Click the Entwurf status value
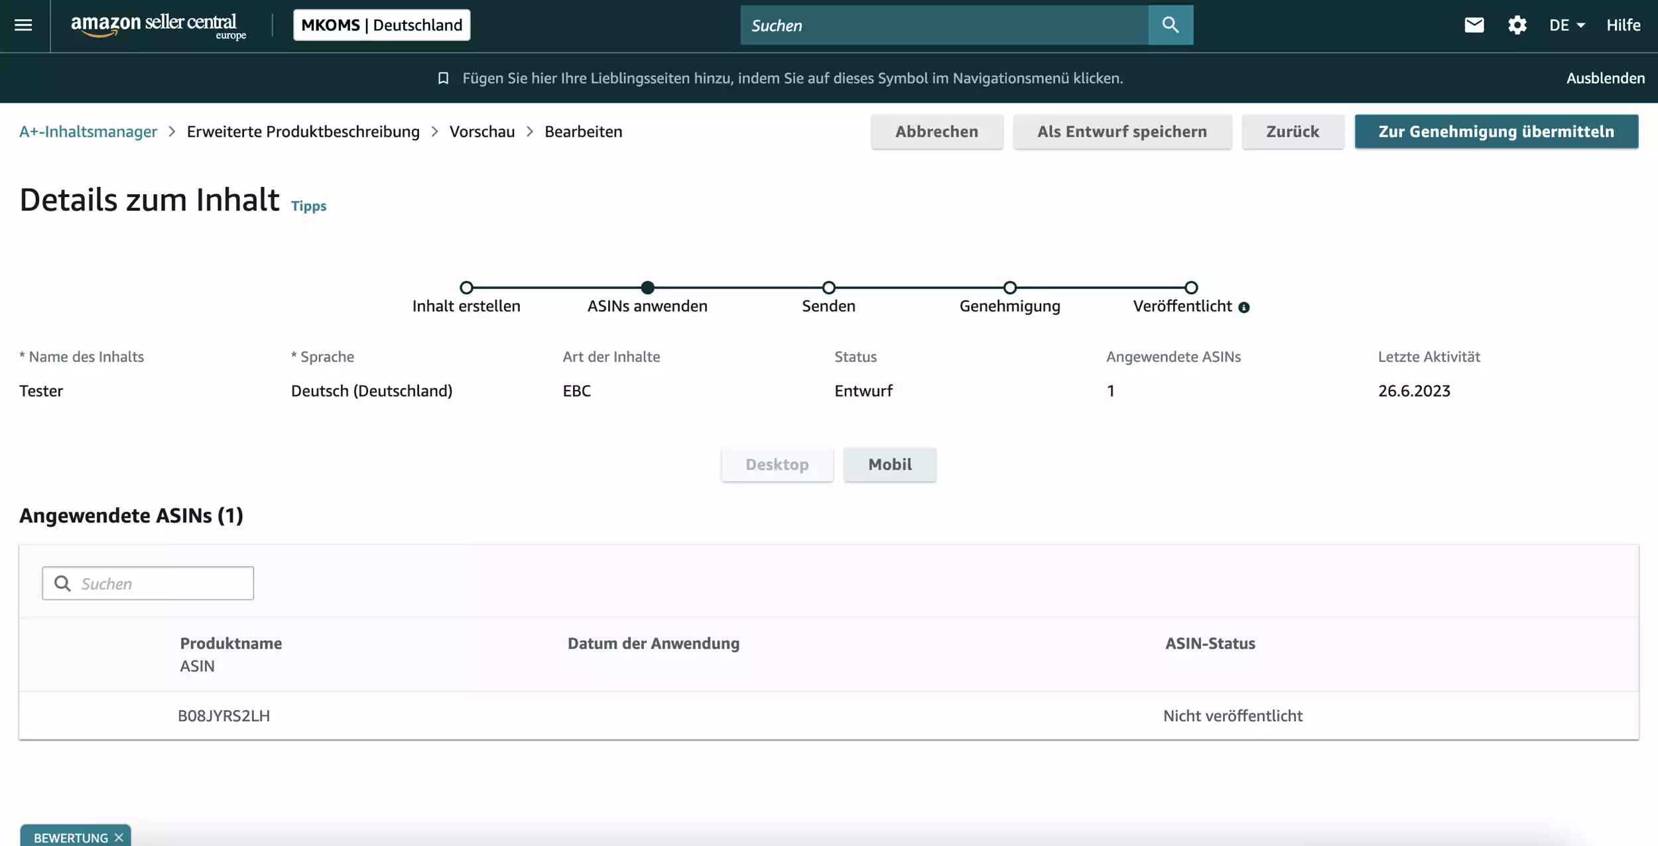Image resolution: width=1658 pixels, height=846 pixels. click(863, 391)
